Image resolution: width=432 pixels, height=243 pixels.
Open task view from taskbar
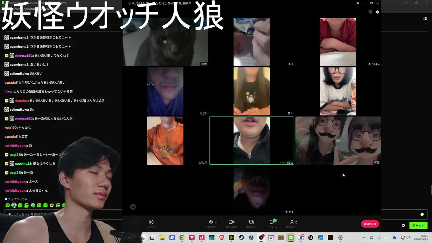pyautogui.click(x=152, y=238)
